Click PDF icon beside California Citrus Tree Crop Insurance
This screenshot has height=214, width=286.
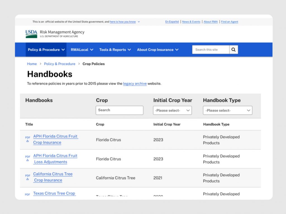click(x=28, y=177)
